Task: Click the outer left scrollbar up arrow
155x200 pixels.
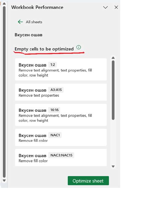Action: pyautogui.click(x=4, y=4)
